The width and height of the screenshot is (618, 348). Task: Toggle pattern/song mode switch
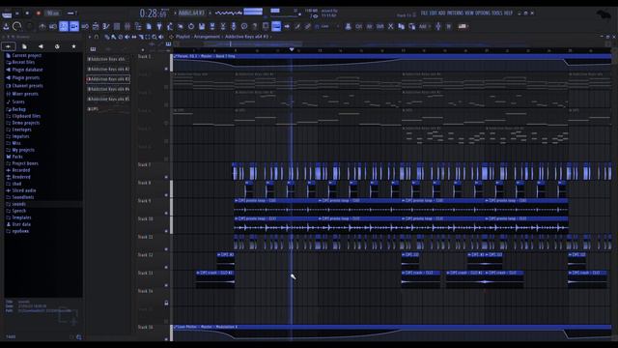point(7,14)
